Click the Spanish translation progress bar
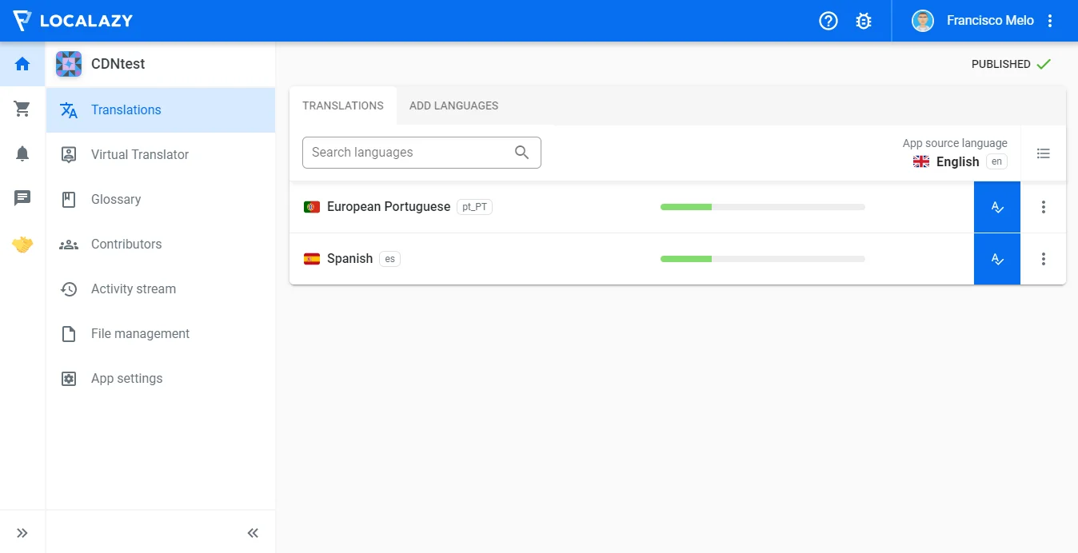 (x=762, y=259)
